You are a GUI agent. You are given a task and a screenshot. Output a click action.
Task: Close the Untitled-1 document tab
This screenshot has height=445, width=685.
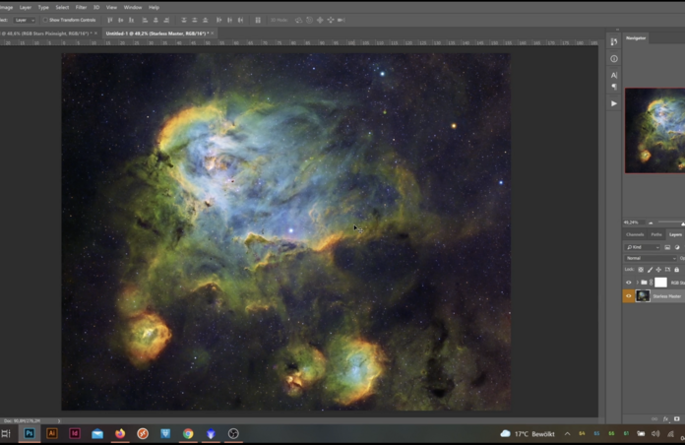click(x=213, y=33)
